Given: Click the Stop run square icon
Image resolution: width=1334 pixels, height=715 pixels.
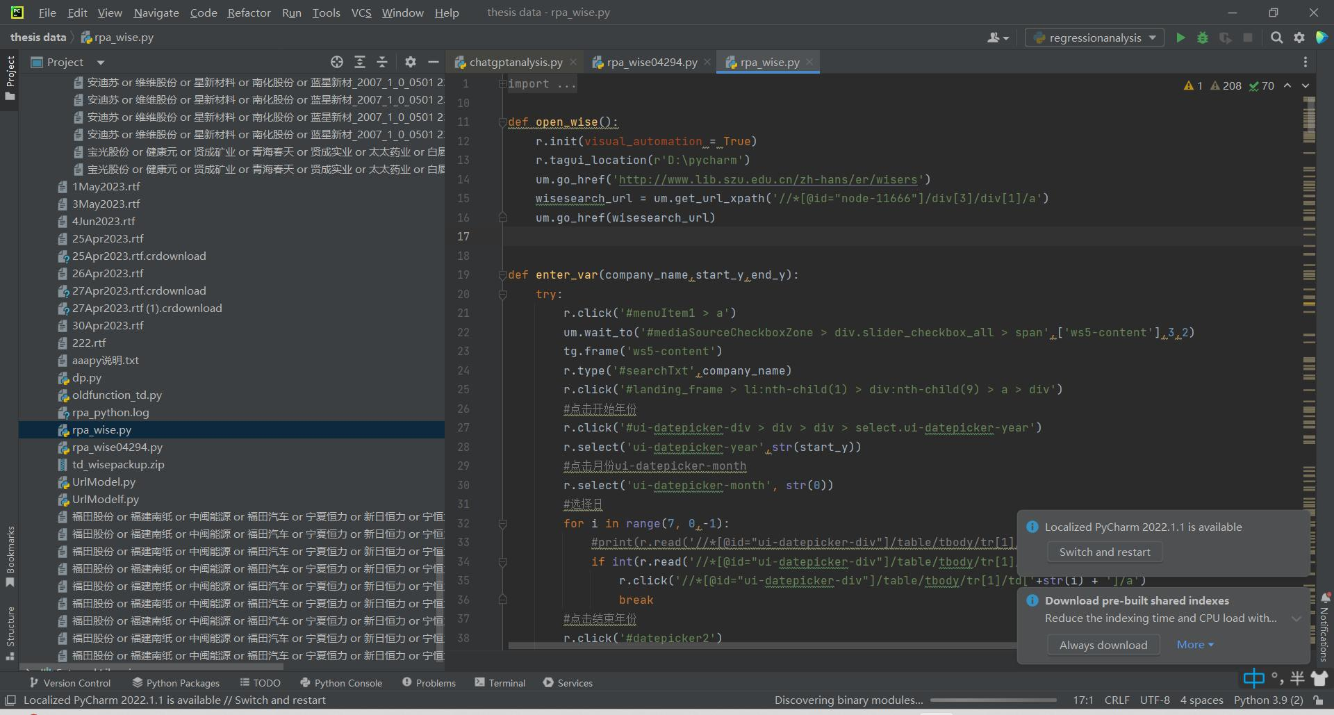Looking at the screenshot, I should [x=1248, y=38].
